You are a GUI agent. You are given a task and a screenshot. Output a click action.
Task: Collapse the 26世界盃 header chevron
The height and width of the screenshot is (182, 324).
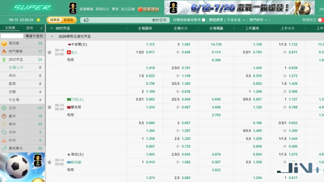pyautogui.click(x=52, y=28)
